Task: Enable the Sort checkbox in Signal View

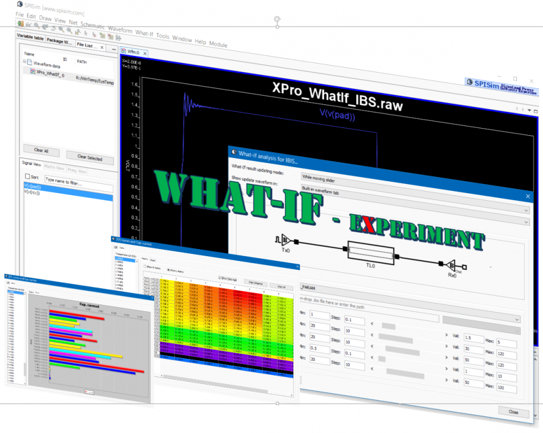Action: pyautogui.click(x=28, y=177)
